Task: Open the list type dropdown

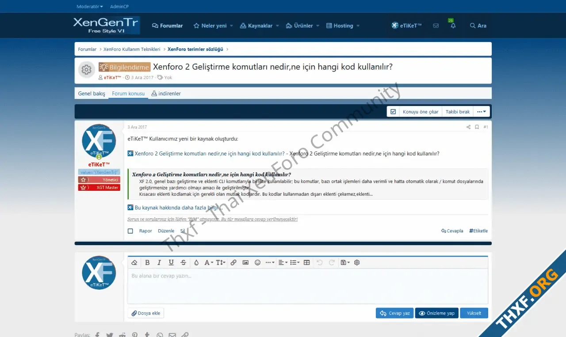Action: pos(294,262)
